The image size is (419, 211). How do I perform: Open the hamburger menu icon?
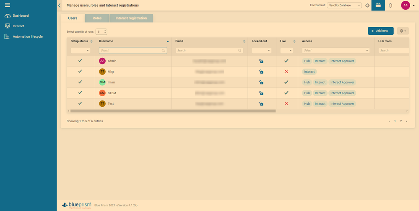click(8, 5)
